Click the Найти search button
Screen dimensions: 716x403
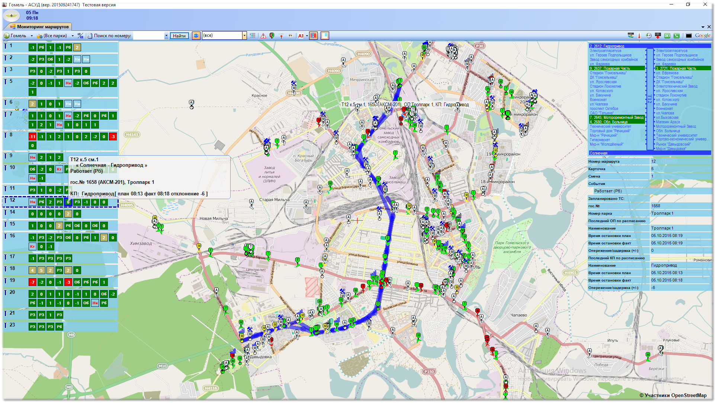179,36
